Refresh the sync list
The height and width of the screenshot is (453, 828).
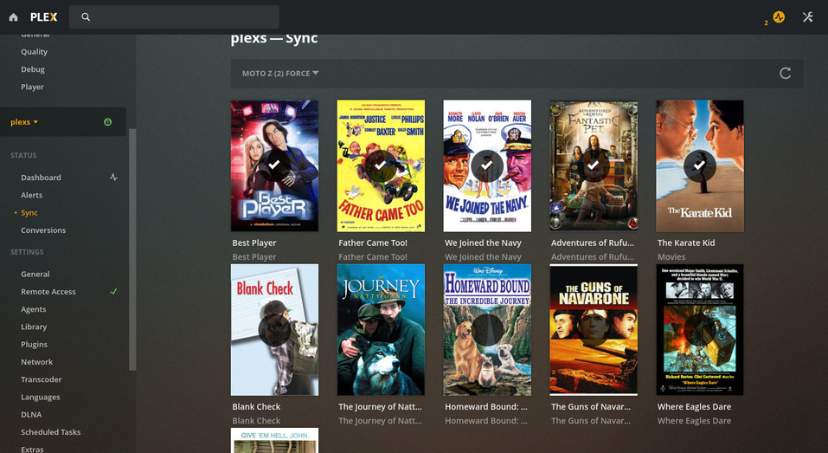(786, 74)
